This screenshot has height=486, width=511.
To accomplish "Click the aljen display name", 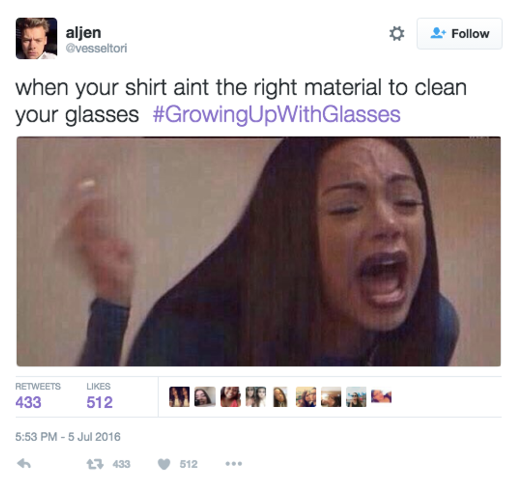I will tap(83, 33).
